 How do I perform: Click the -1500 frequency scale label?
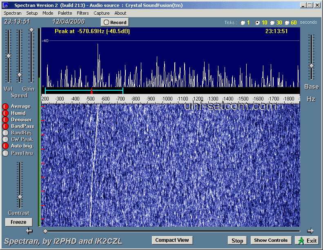(243, 99)
